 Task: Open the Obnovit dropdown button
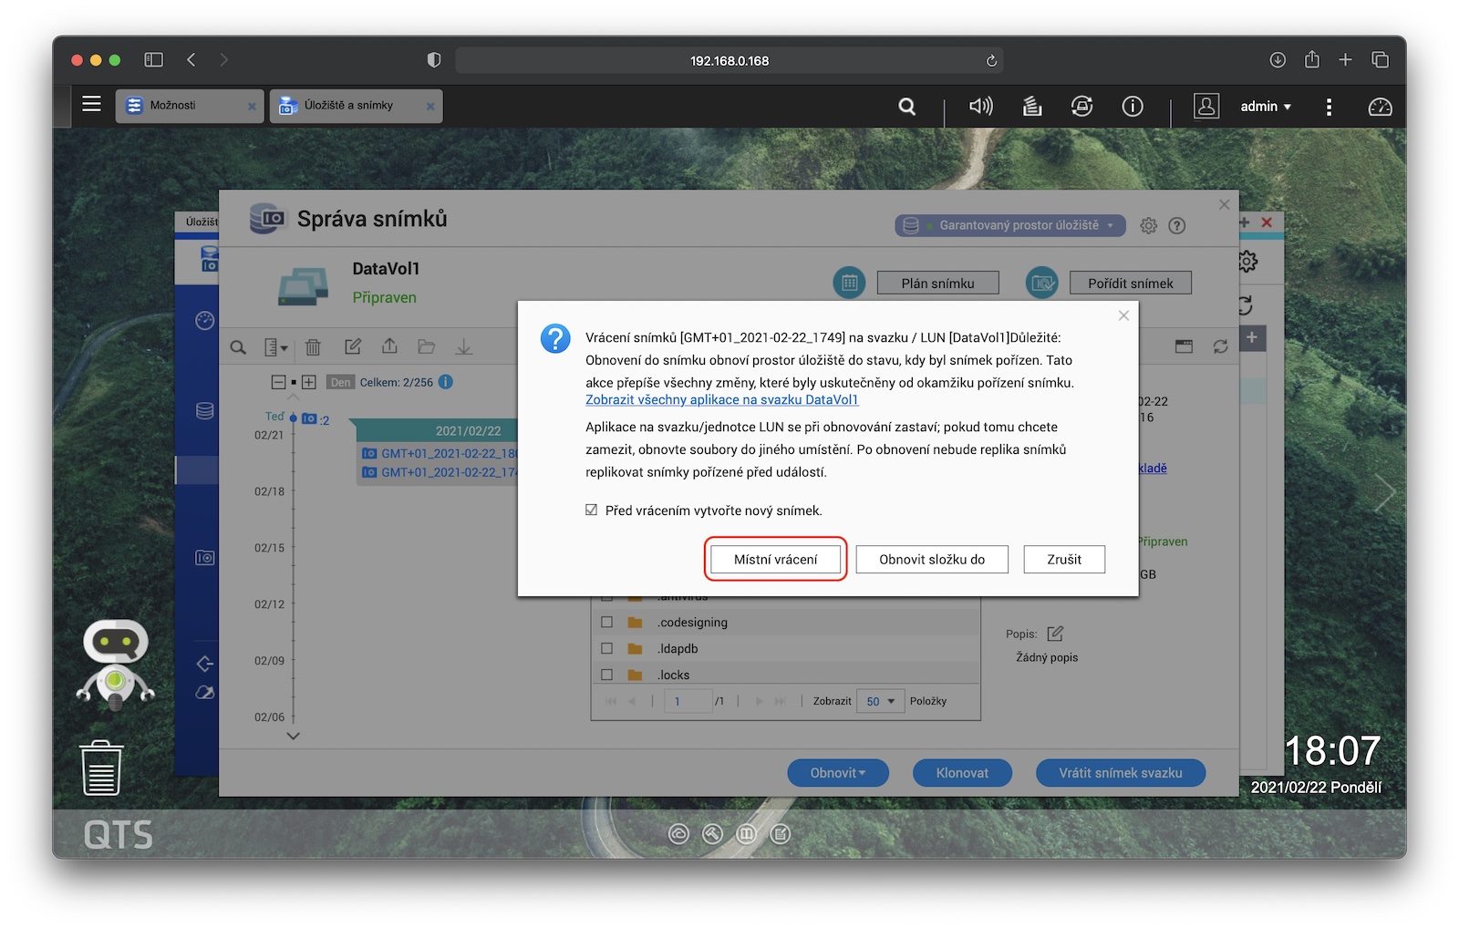pos(837,773)
